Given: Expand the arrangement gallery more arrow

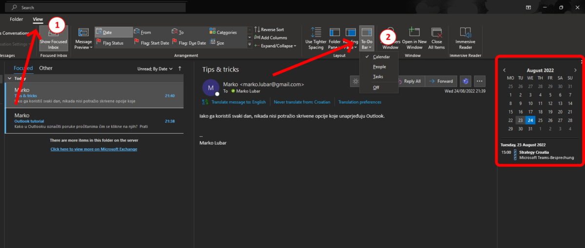Looking at the screenshot, I should tap(250, 45).
